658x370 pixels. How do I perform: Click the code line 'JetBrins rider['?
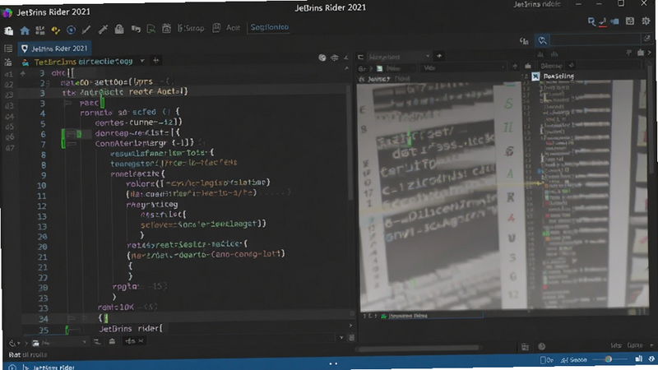(131, 329)
